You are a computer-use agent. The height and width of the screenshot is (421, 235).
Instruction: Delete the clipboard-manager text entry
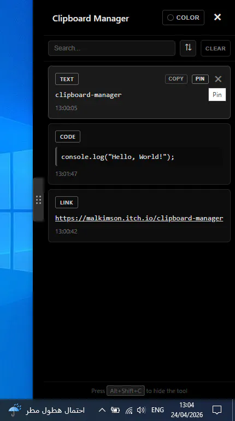pyautogui.click(x=218, y=79)
